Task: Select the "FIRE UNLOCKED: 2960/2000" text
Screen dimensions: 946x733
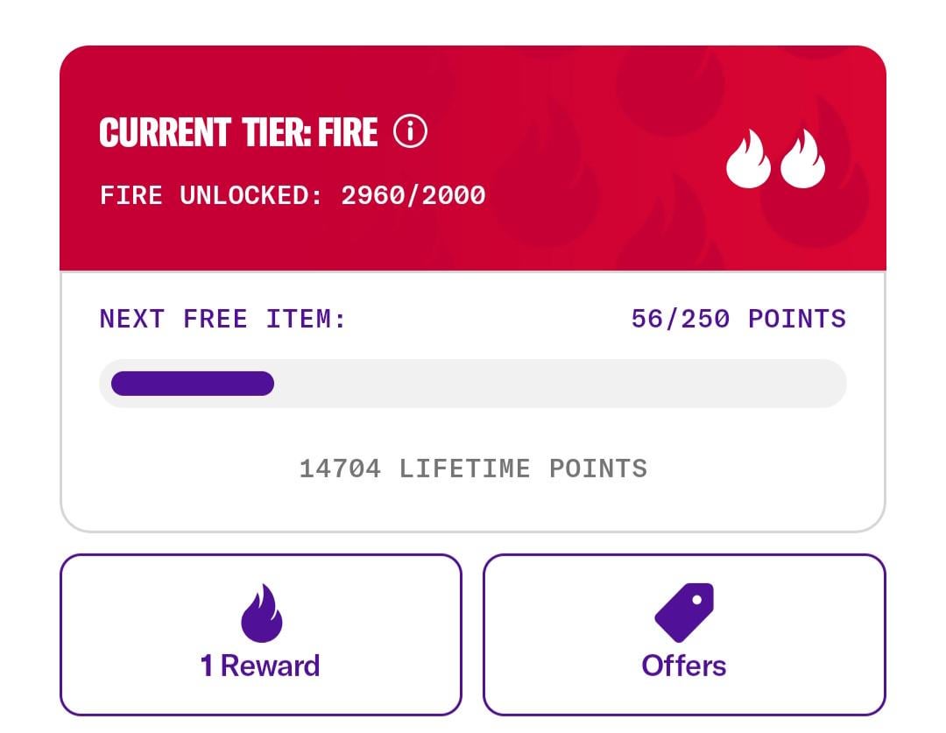Action: pos(293,194)
